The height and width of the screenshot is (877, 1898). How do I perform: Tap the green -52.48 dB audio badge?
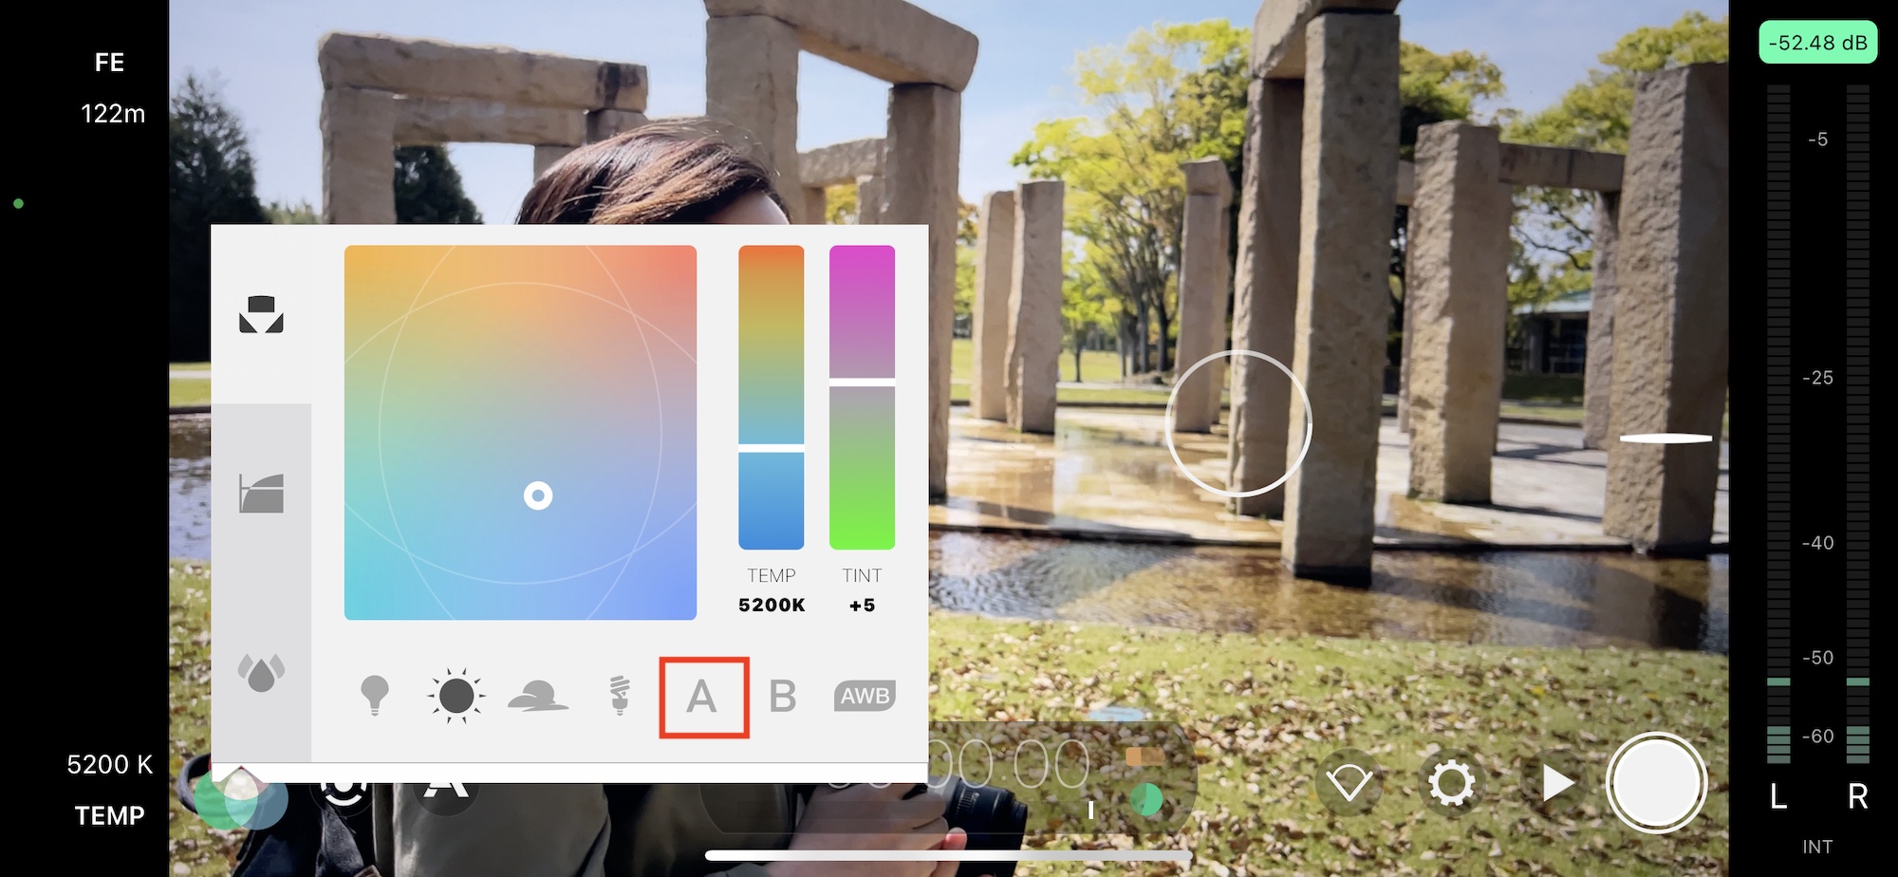click(1817, 43)
